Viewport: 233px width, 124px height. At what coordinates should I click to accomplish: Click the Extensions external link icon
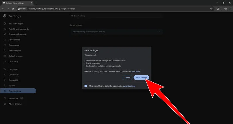[22, 98]
